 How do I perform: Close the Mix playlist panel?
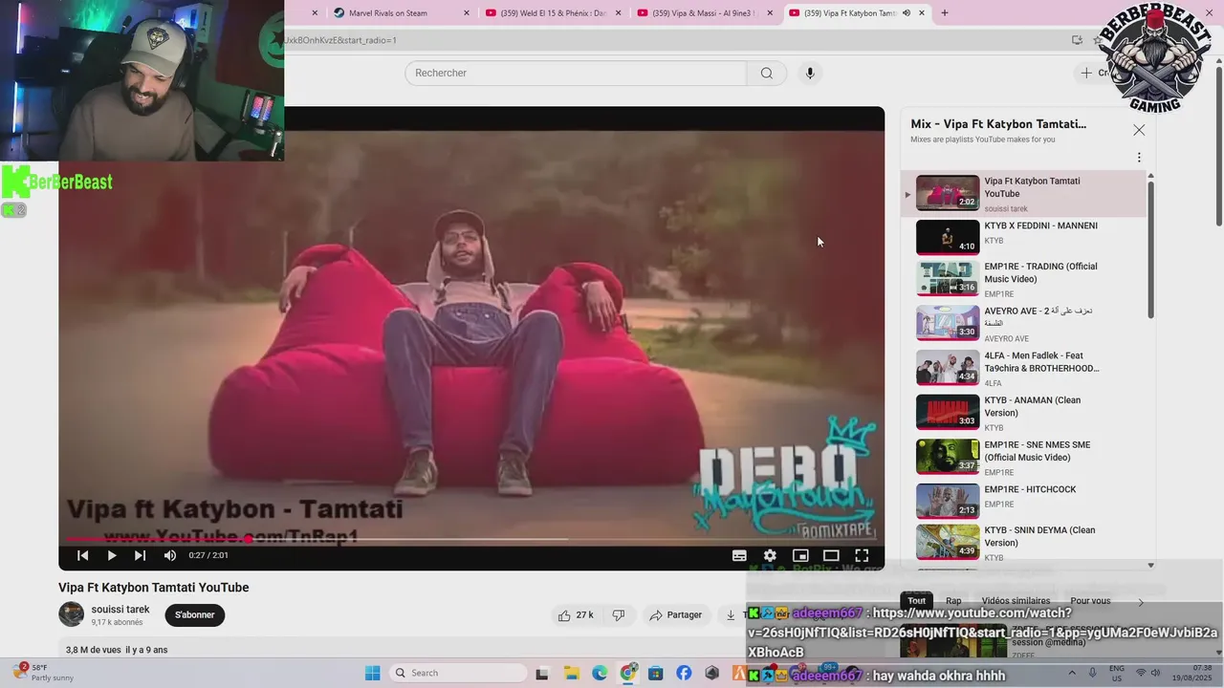click(1139, 130)
